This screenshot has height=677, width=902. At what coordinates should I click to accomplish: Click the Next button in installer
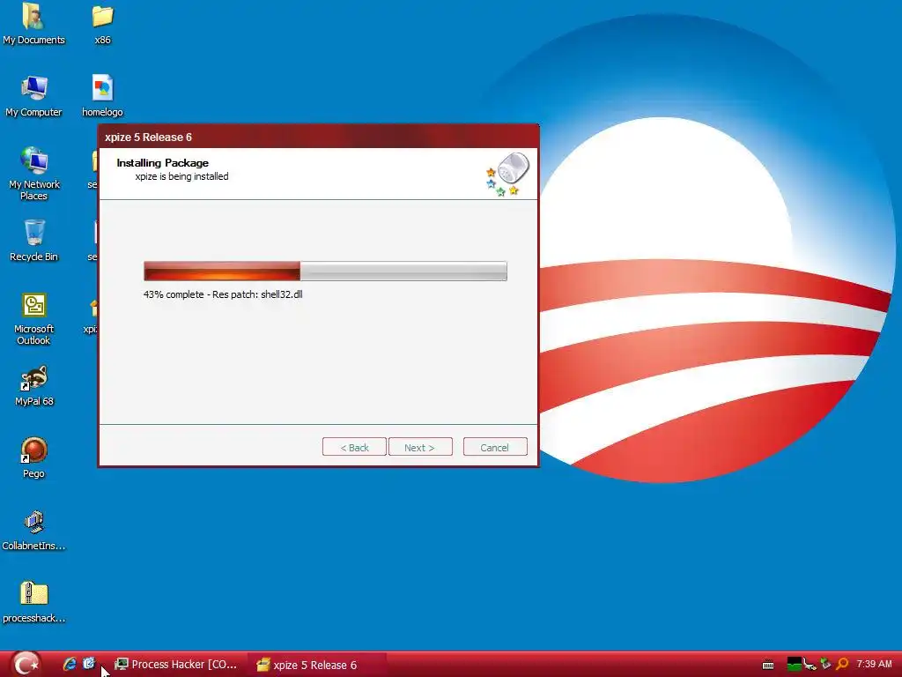420,447
